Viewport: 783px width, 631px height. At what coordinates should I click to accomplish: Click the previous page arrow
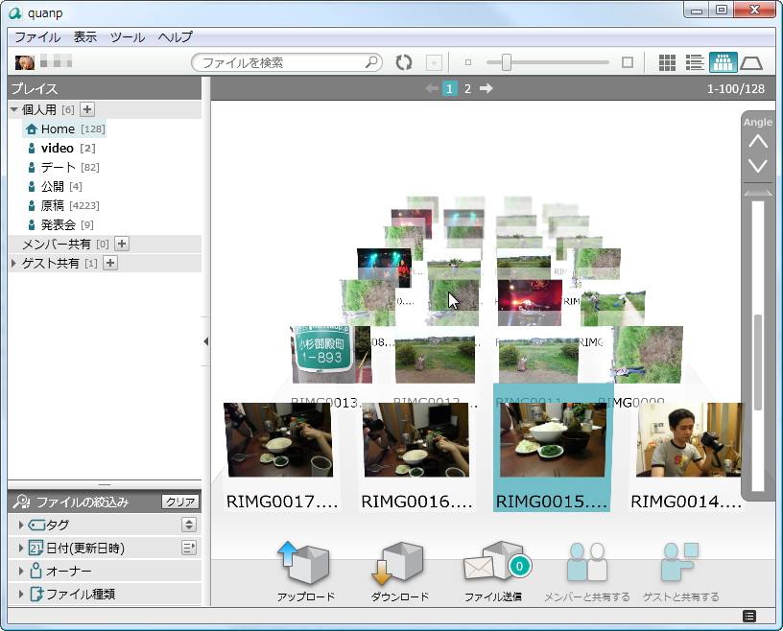[432, 88]
